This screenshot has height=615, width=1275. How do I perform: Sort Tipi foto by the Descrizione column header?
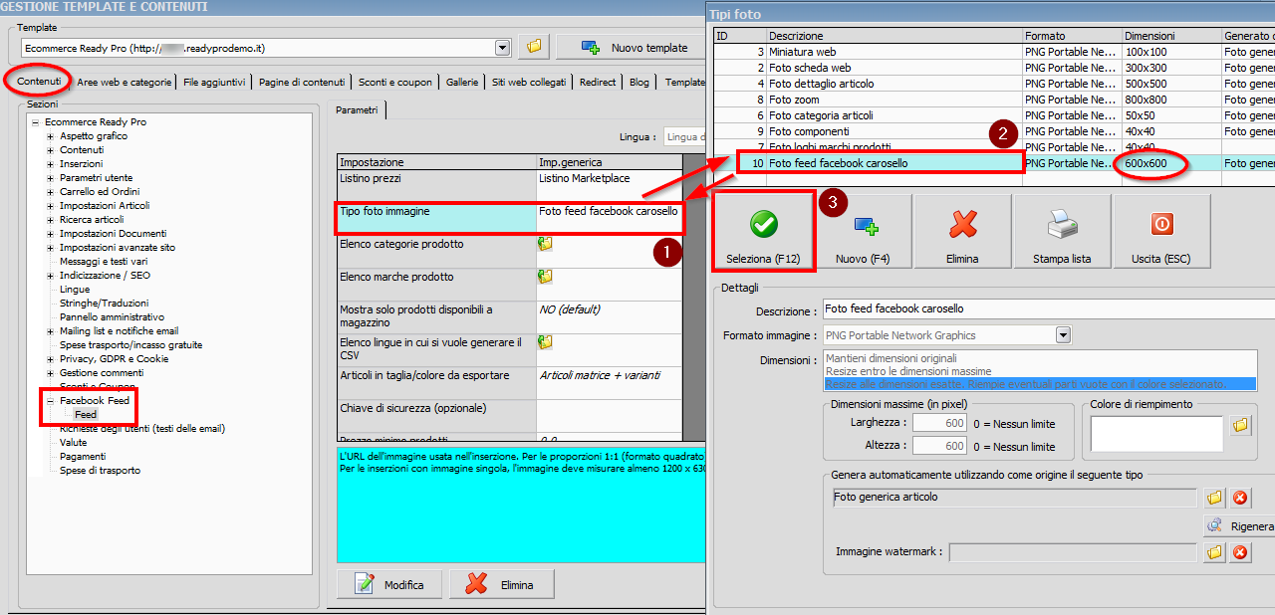894,36
